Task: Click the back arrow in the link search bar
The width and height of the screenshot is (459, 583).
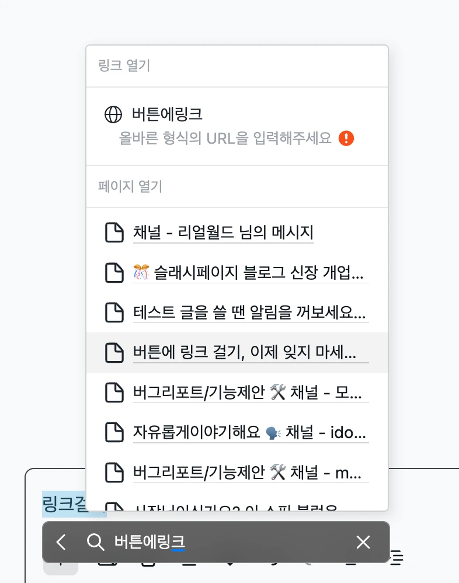Action: (x=61, y=542)
